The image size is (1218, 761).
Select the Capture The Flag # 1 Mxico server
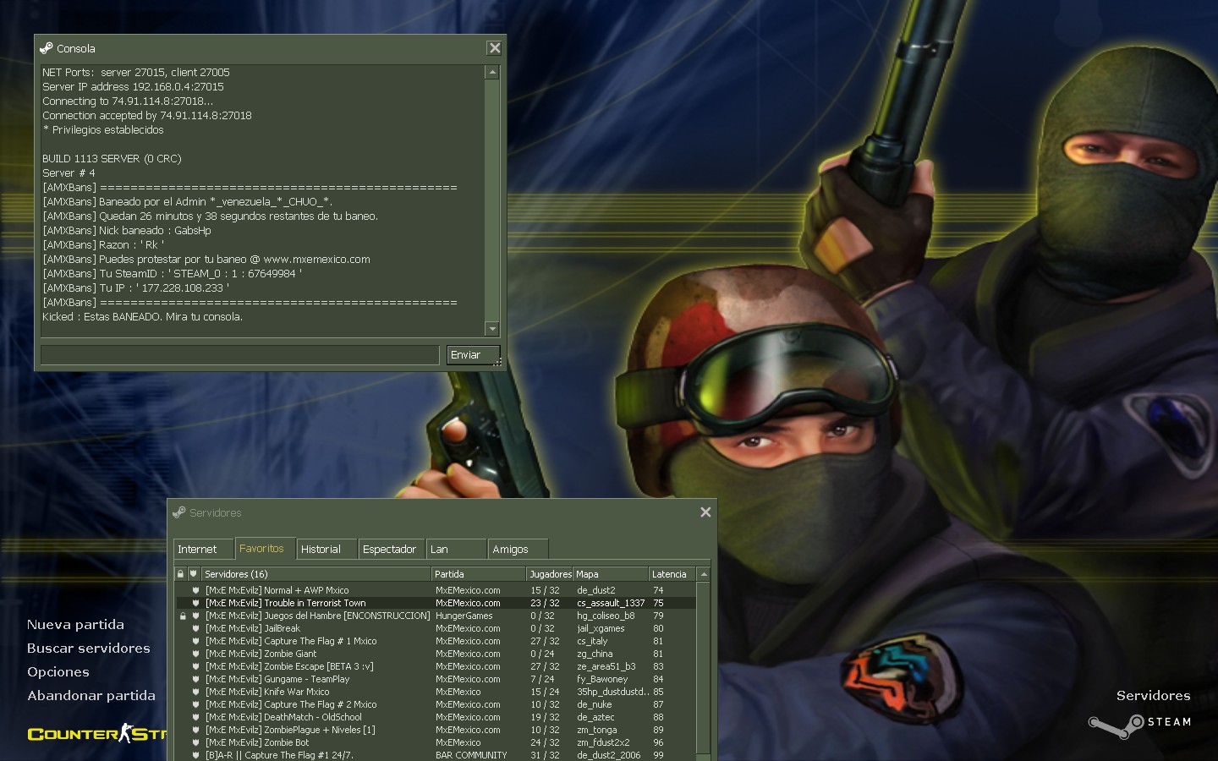coord(436,642)
